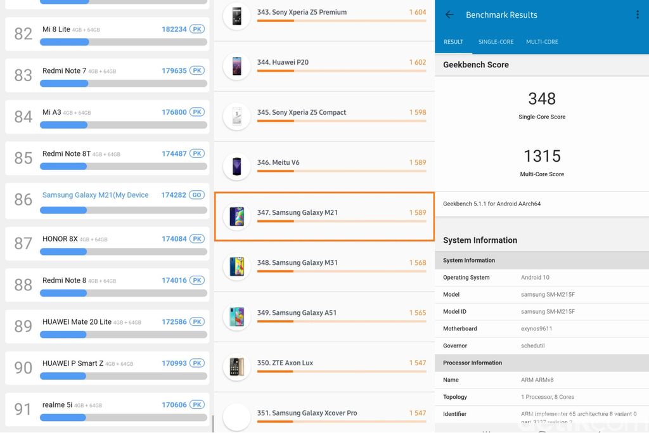Tap the PK button for HUAWEI Mate 20 Lite
This screenshot has width=649, height=433.
(197, 321)
